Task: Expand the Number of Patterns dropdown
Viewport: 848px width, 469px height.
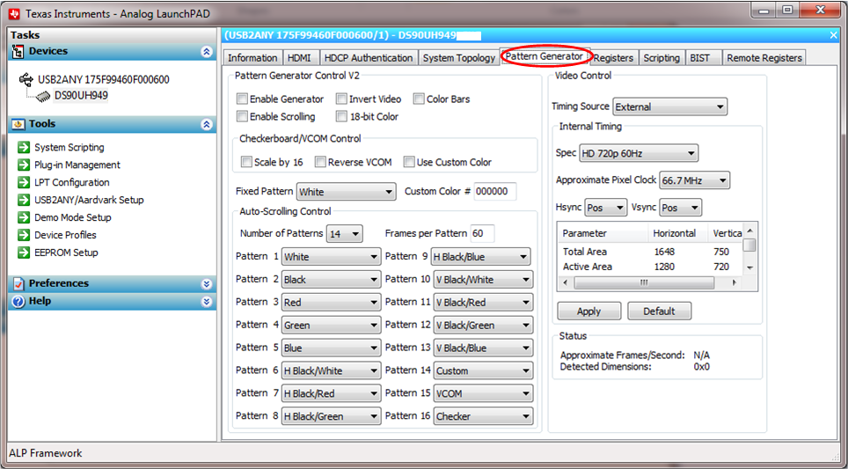Action: click(x=344, y=234)
